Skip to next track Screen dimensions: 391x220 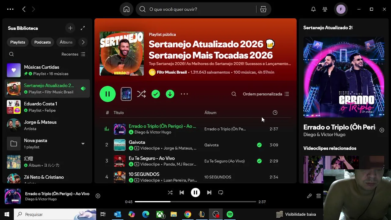coord(209,193)
